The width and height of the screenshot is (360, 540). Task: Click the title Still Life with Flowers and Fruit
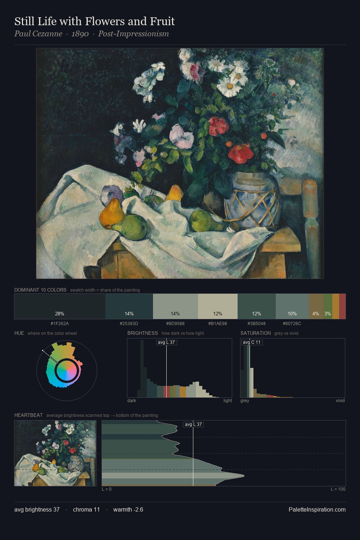click(x=95, y=22)
